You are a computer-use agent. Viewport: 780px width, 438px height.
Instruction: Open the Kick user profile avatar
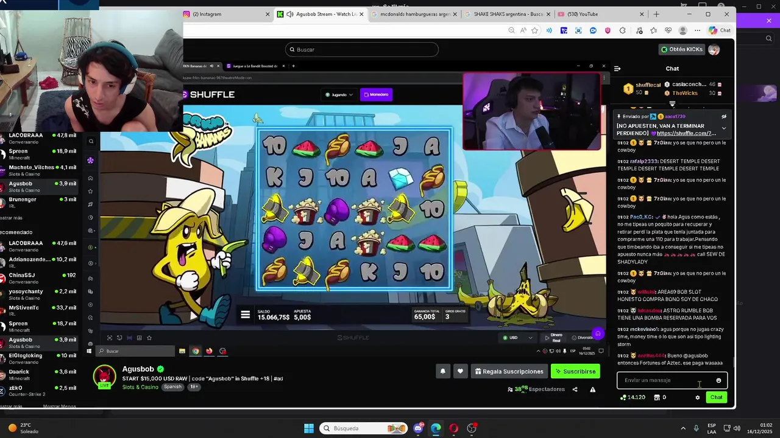(x=714, y=49)
